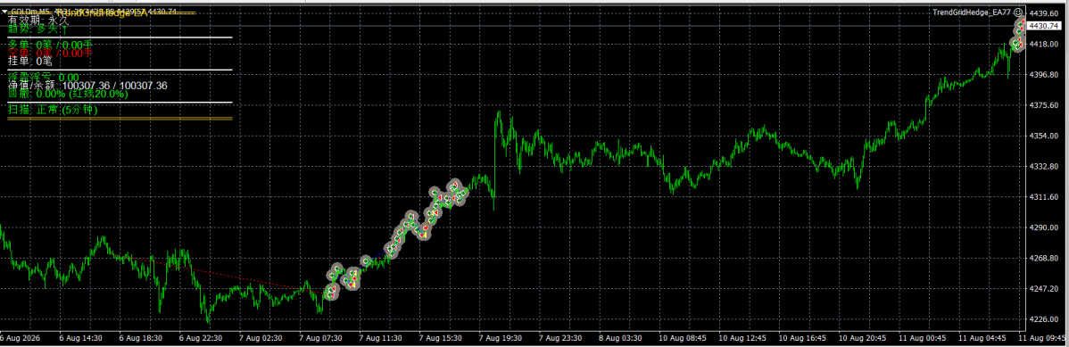Click the 10 Aug 08:45 time label
The height and width of the screenshot is (347, 1069).
click(684, 338)
